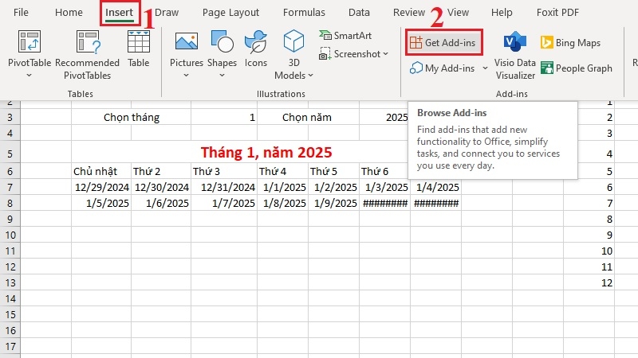638x358 pixels.
Task: Select row header 10
Action: click(x=10, y=235)
